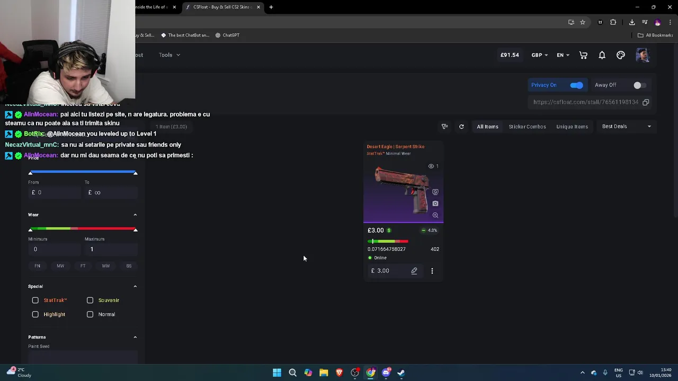Select the BS wear filter
678x381 pixels.
129,266
